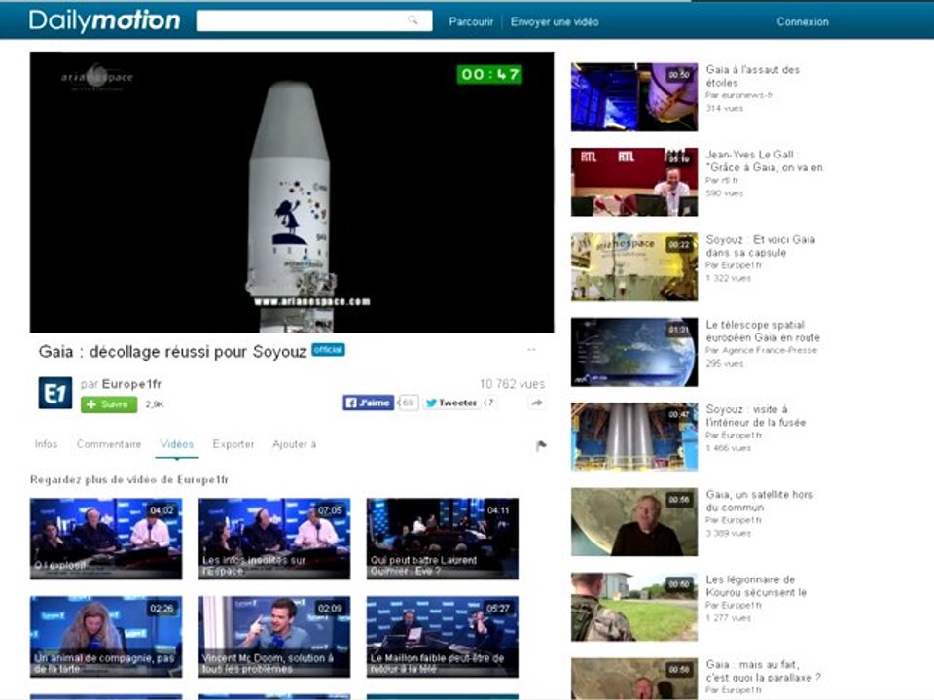Open thumbnail Gaia à l'assaut des étoiles
Image resolution: width=934 pixels, height=700 pixels.
pyautogui.click(x=634, y=97)
